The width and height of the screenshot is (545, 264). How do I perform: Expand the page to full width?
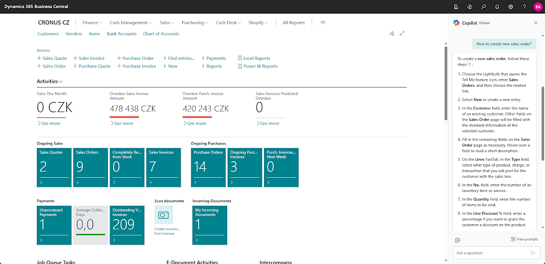click(402, 34)
